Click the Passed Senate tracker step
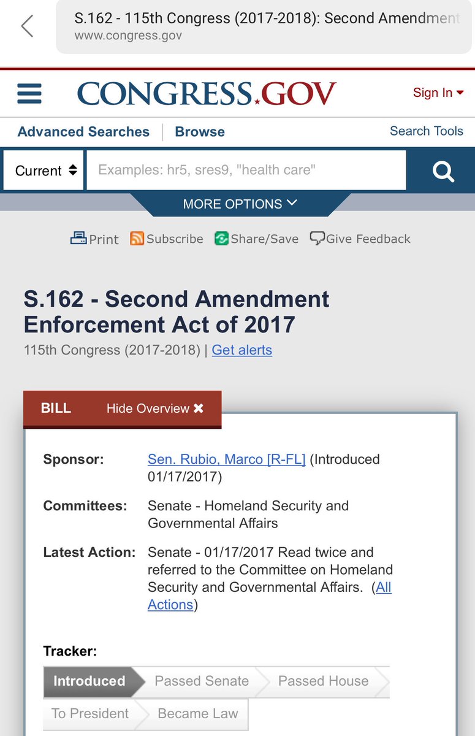Image resolution: width=475 pixels, height=736 pixels. [202, 681]
